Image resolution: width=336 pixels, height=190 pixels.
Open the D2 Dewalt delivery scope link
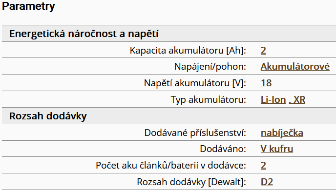(267, 182)
